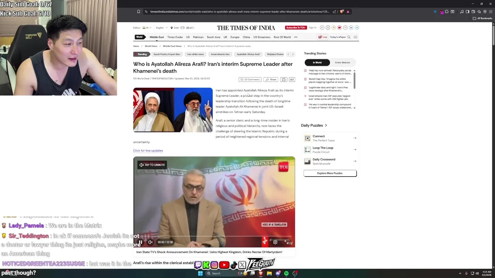Tap the TAP TO UNMUTE overlay
This screenshot has width=495, height=278.
[152, 165]
